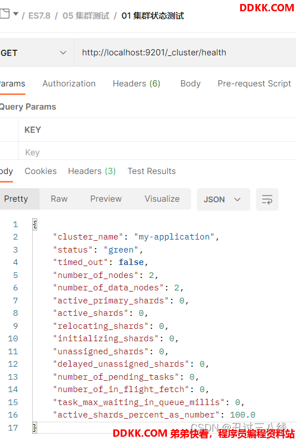296x439 pixels.
Task: Collapse JSON at opening brace line 1
Action: coord(34,224)
